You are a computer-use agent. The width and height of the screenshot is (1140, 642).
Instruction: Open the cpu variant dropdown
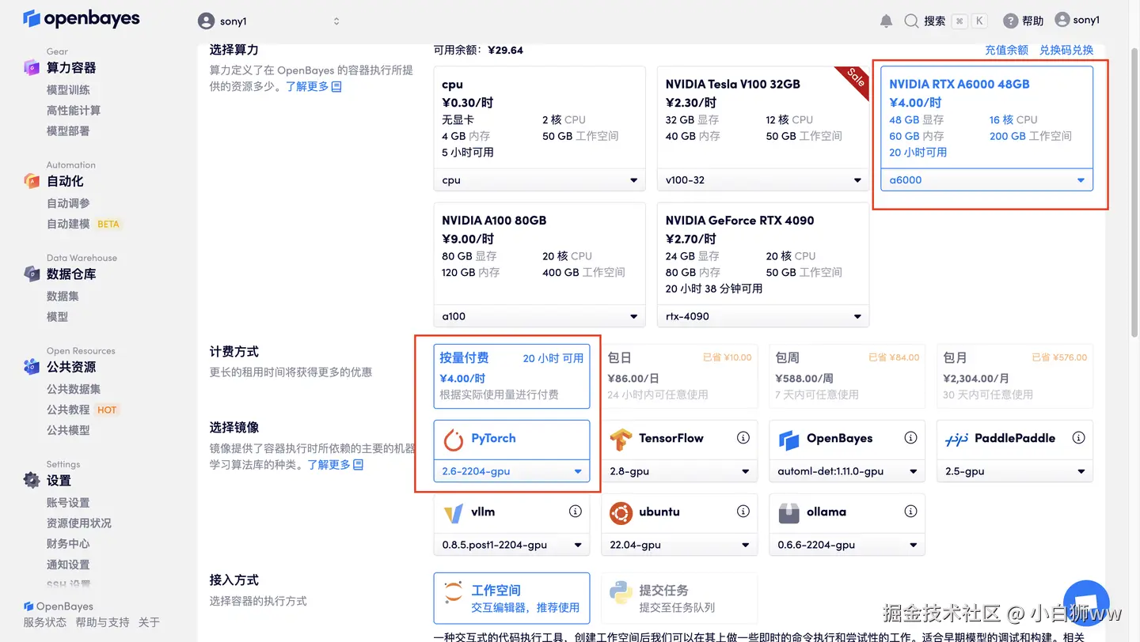[539, 180]
